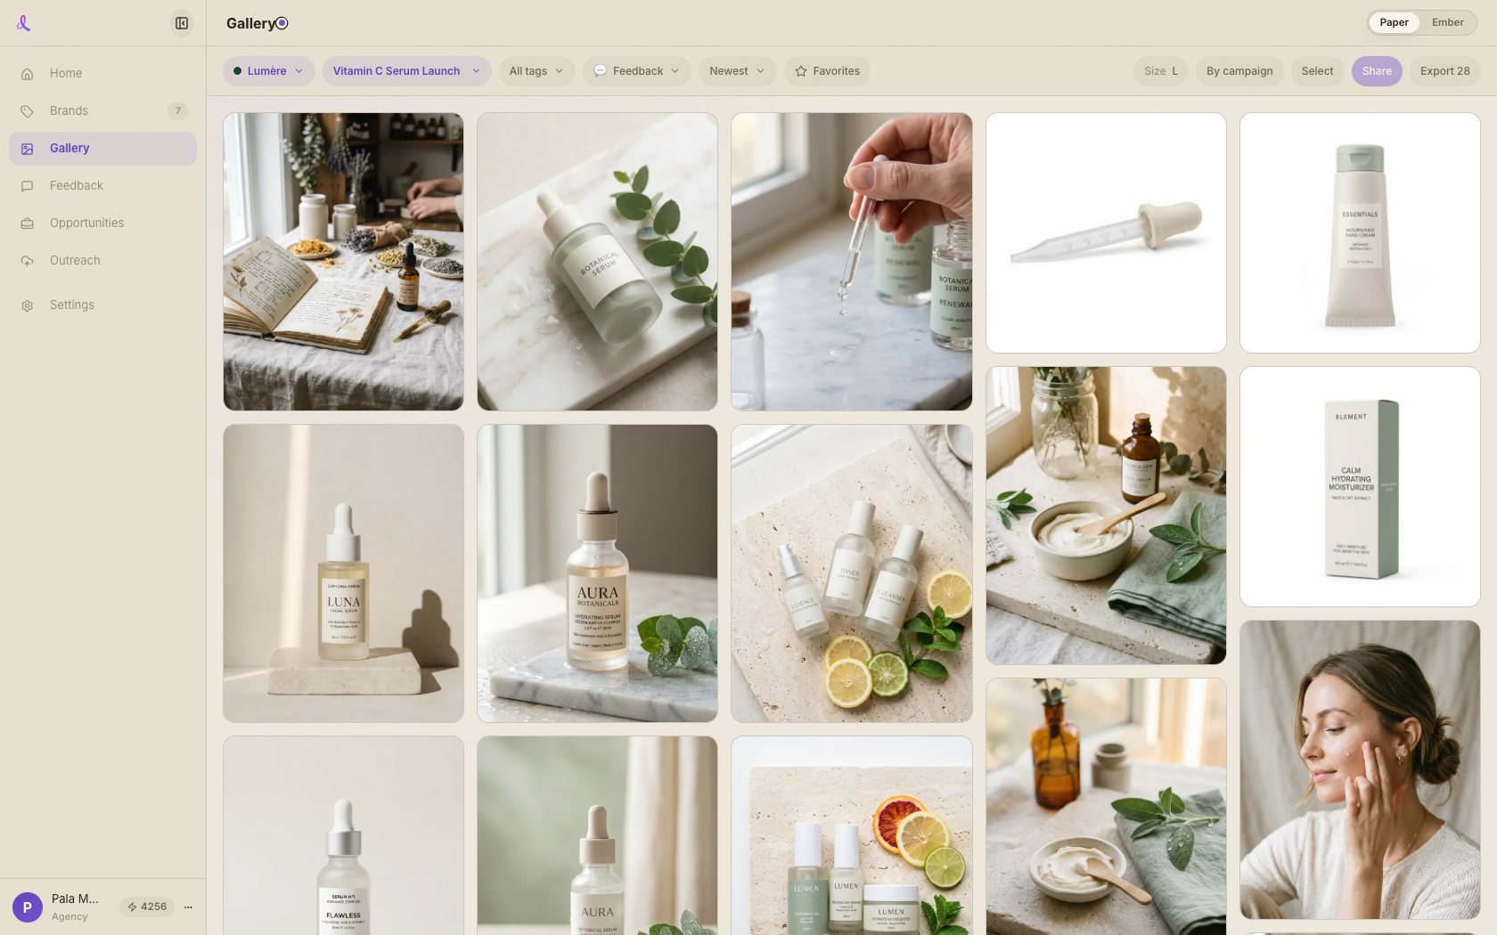The image size is (1497, 935).
Task: Open the cream bowl with amber bottle photo
Action: click(1106, 516)
